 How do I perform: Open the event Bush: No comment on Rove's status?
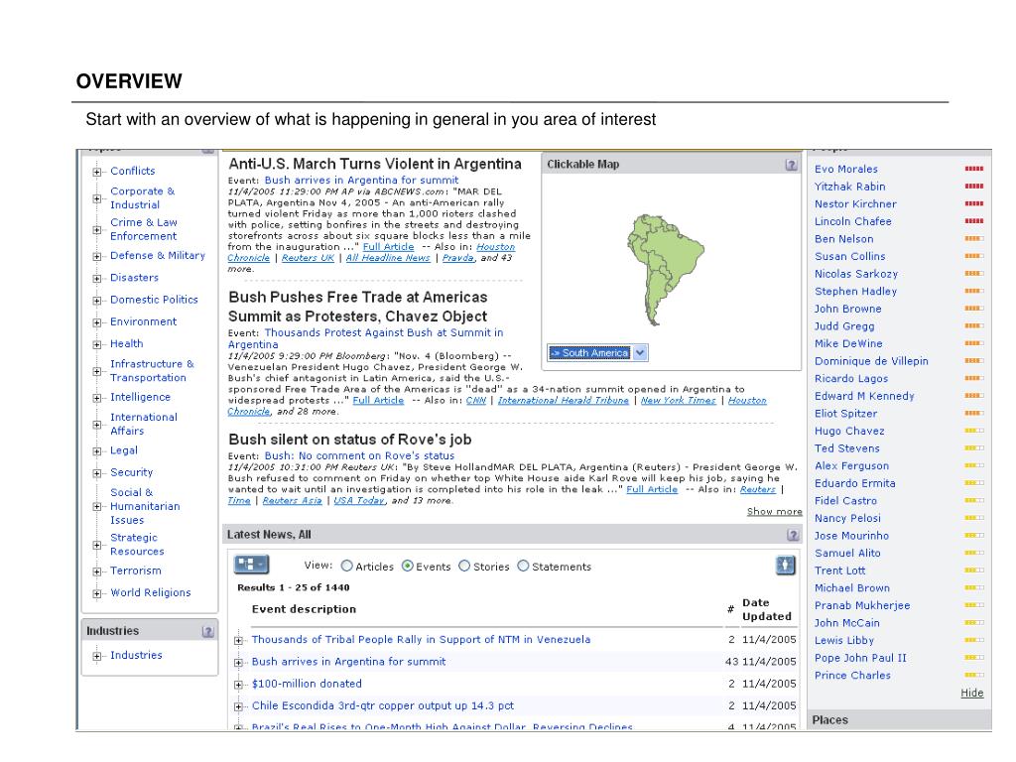(x=359, y=455)
